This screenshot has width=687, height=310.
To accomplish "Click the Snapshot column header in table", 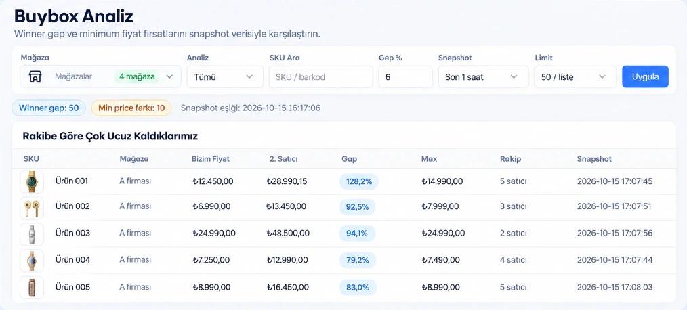I will (595, 159).
